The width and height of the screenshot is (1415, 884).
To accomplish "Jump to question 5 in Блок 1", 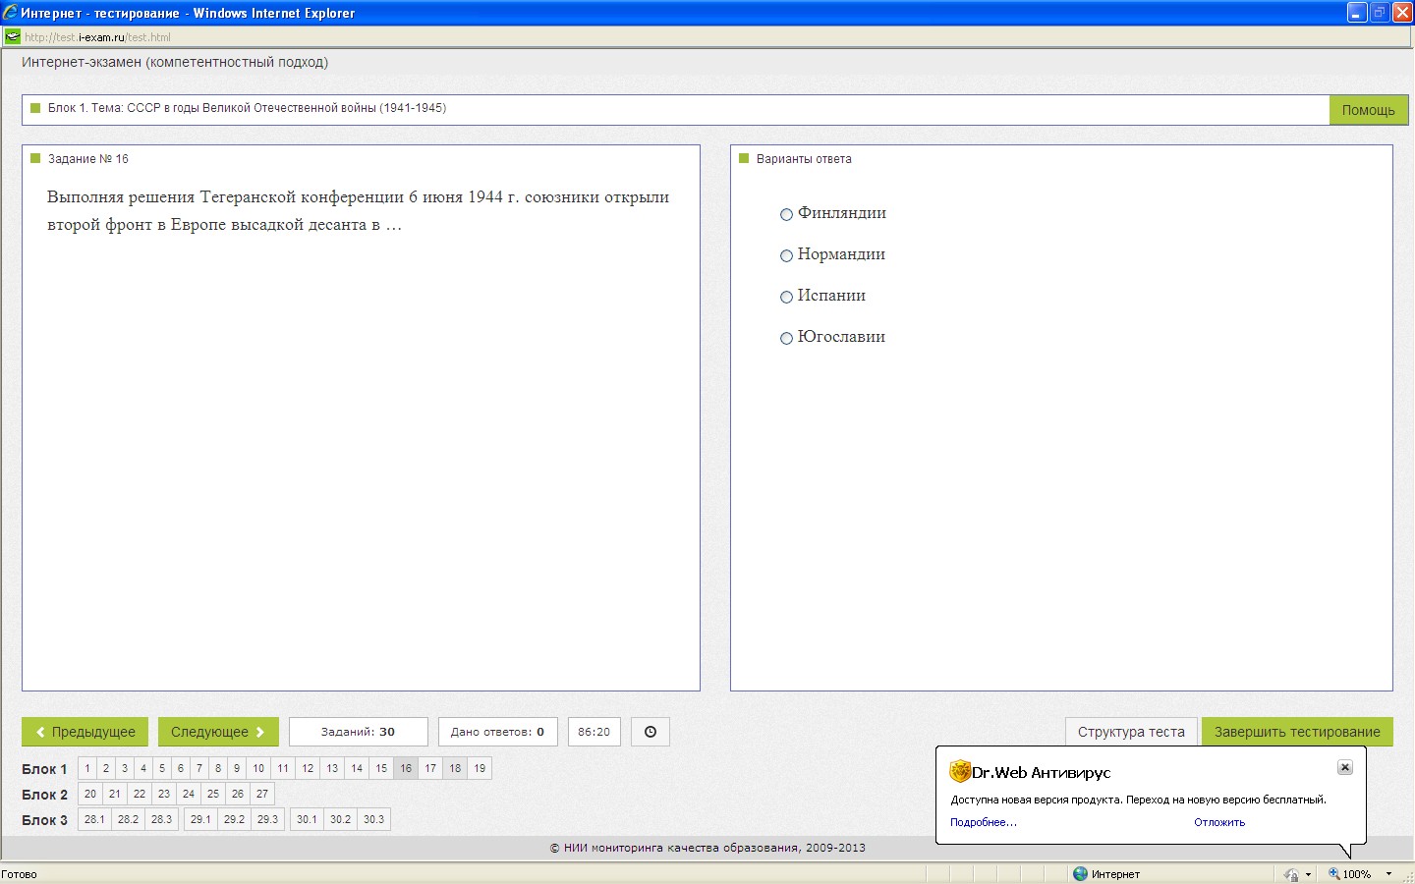I will [x=162, y=768].
